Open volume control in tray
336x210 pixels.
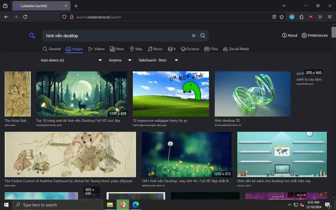[302, 205]
